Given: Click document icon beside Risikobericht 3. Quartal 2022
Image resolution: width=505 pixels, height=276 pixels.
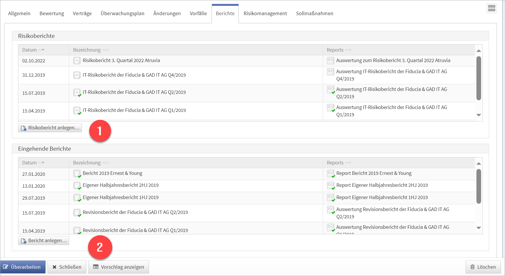Looking at the screenshot, I should (77, 61).
